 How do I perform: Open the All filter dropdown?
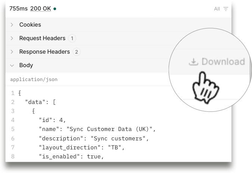pos(217,9)
